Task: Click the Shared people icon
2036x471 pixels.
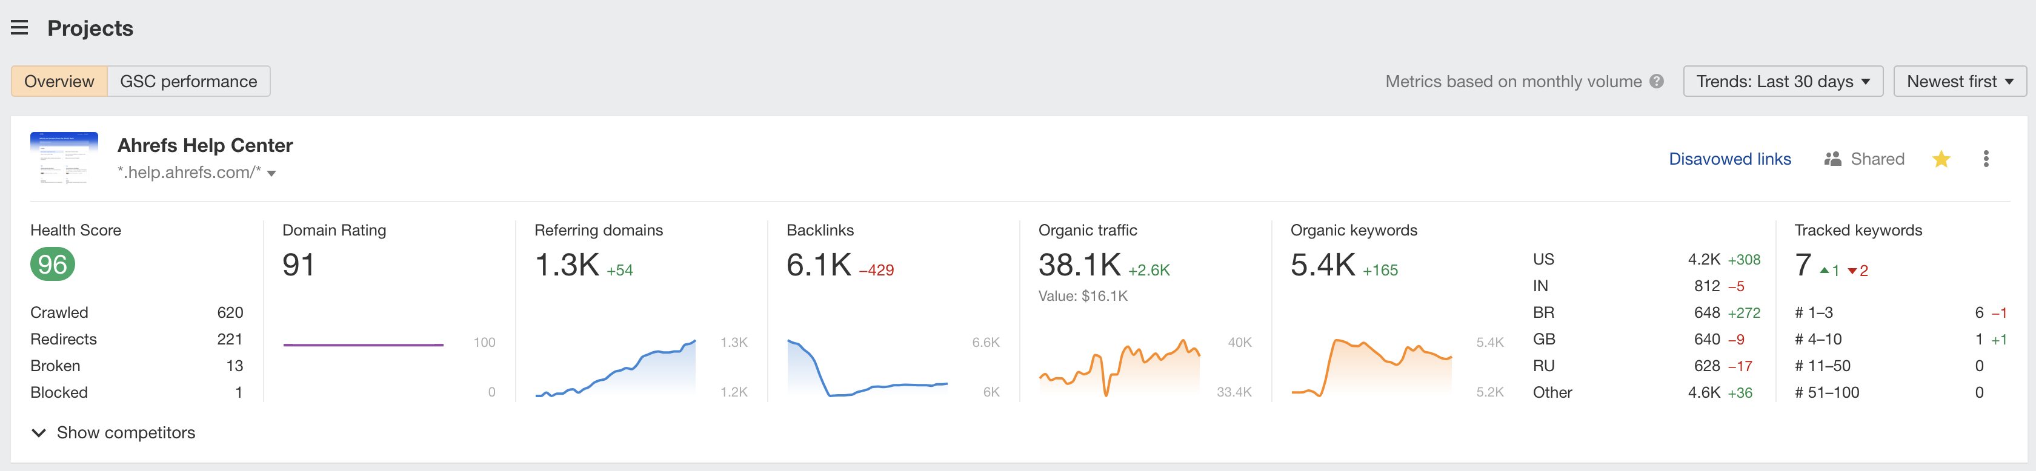Action: tap(1832, 160)
